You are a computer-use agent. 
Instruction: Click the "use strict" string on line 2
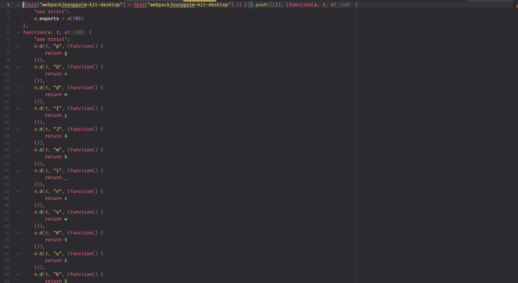point(50,11)
